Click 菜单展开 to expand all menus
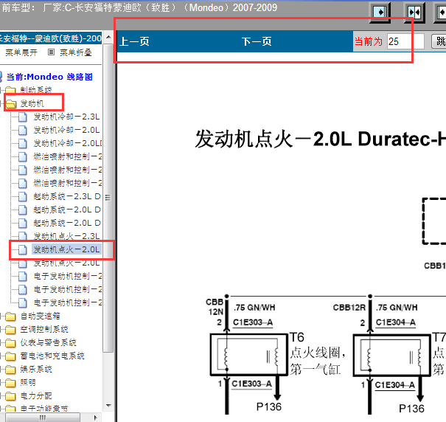Viewport: 446px width, 422px height. pos(21,52)
